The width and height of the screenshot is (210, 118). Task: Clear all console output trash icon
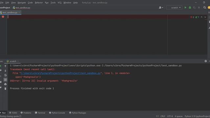pos(5,88)
